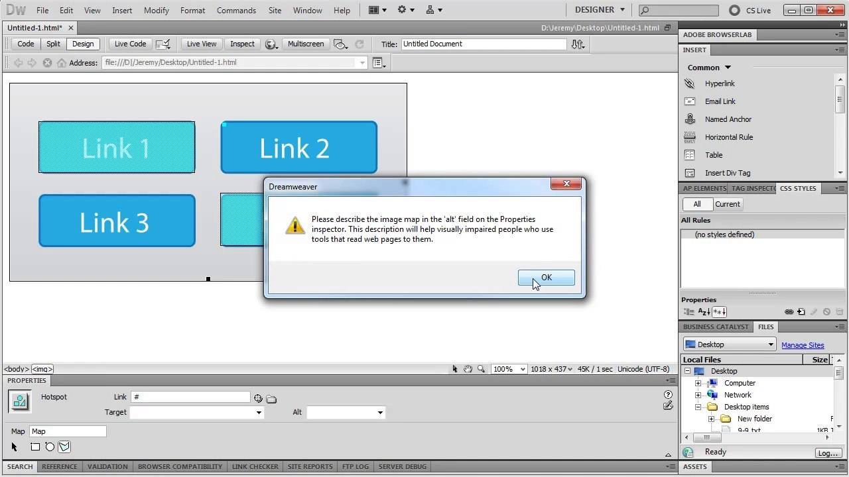Viewport: 849px width, 477px height.
Task: Select the Untitled-1.html document tab
Action: (x=35, y=28)
